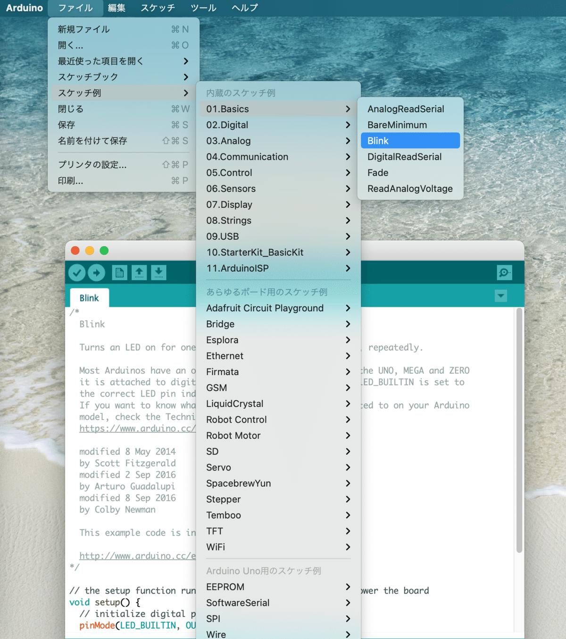The height and width of the screenshot is (639, 566).
Task: Open the ヘルプ menu
Action: 245,8
